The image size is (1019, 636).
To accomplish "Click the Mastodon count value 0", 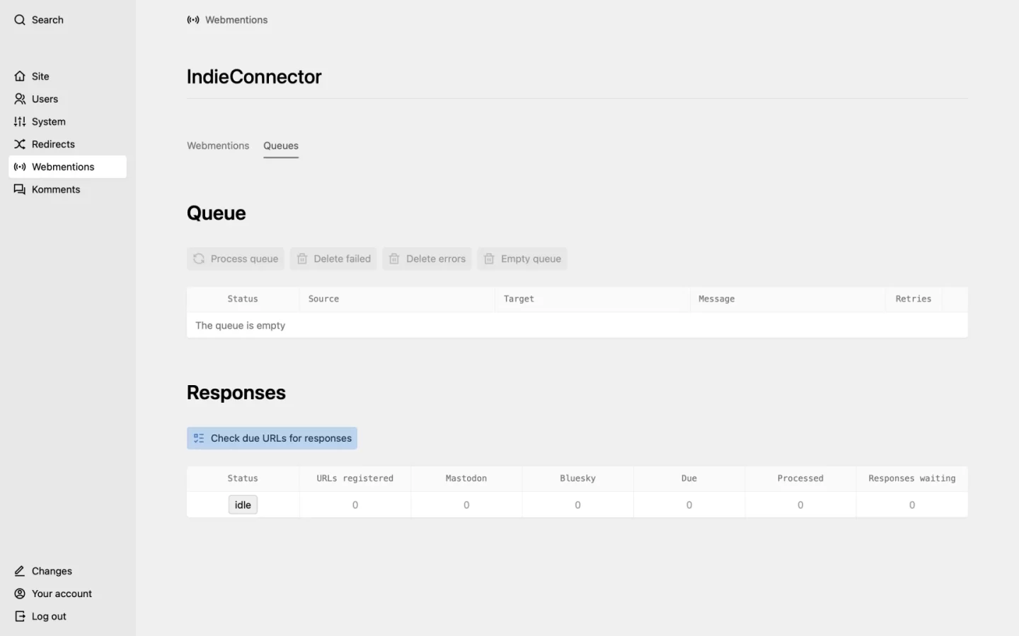I will (x=466, y=505).
